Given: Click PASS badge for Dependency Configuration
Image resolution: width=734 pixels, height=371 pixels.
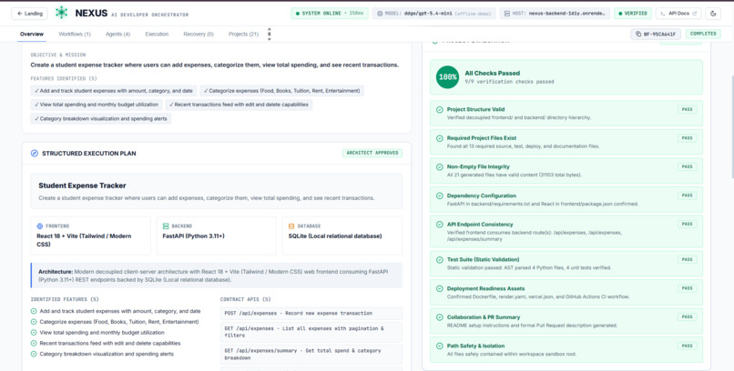Looking at the screenshot, I should point(688,196).
